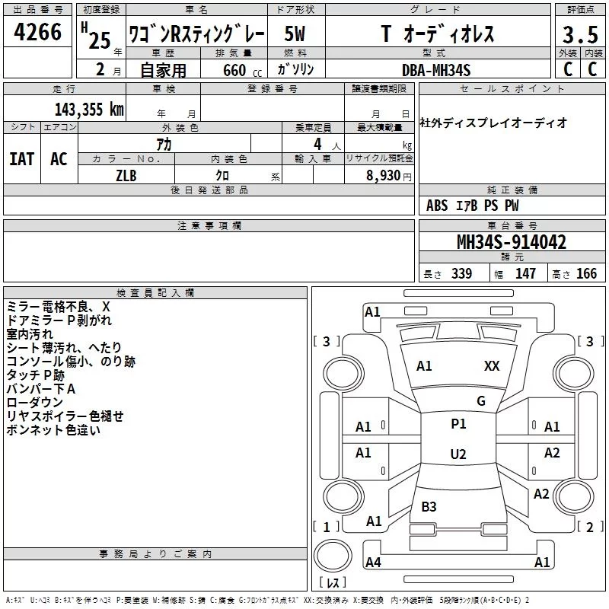The width and height of the screenshot is (609, 609).
Task: Click chassis number MH34S-914042
Action: pos(512,242)
